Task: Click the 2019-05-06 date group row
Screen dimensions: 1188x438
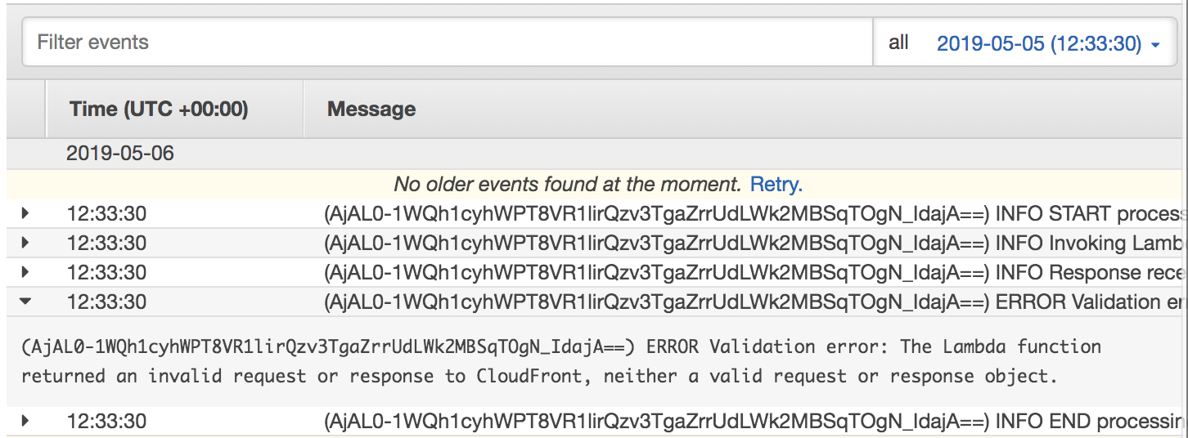Action: click(120, 154)
